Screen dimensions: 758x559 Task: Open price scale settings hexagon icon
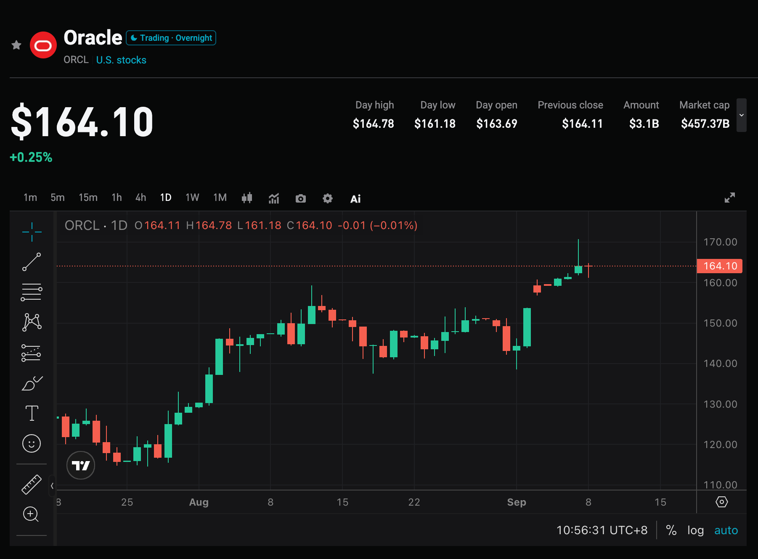point(722,502)
